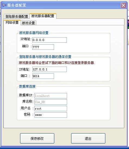Click the 退出 exit button
This screenshot has height=149, width=129.
[88, 138]
